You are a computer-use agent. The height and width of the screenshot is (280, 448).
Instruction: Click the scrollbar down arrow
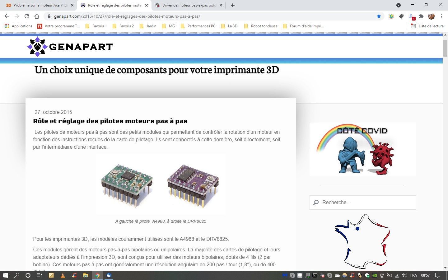[x=445, y=268]
